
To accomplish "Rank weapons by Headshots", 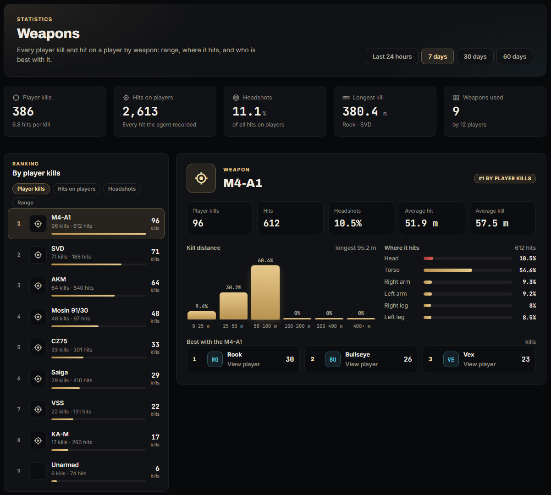I will 122,189.
